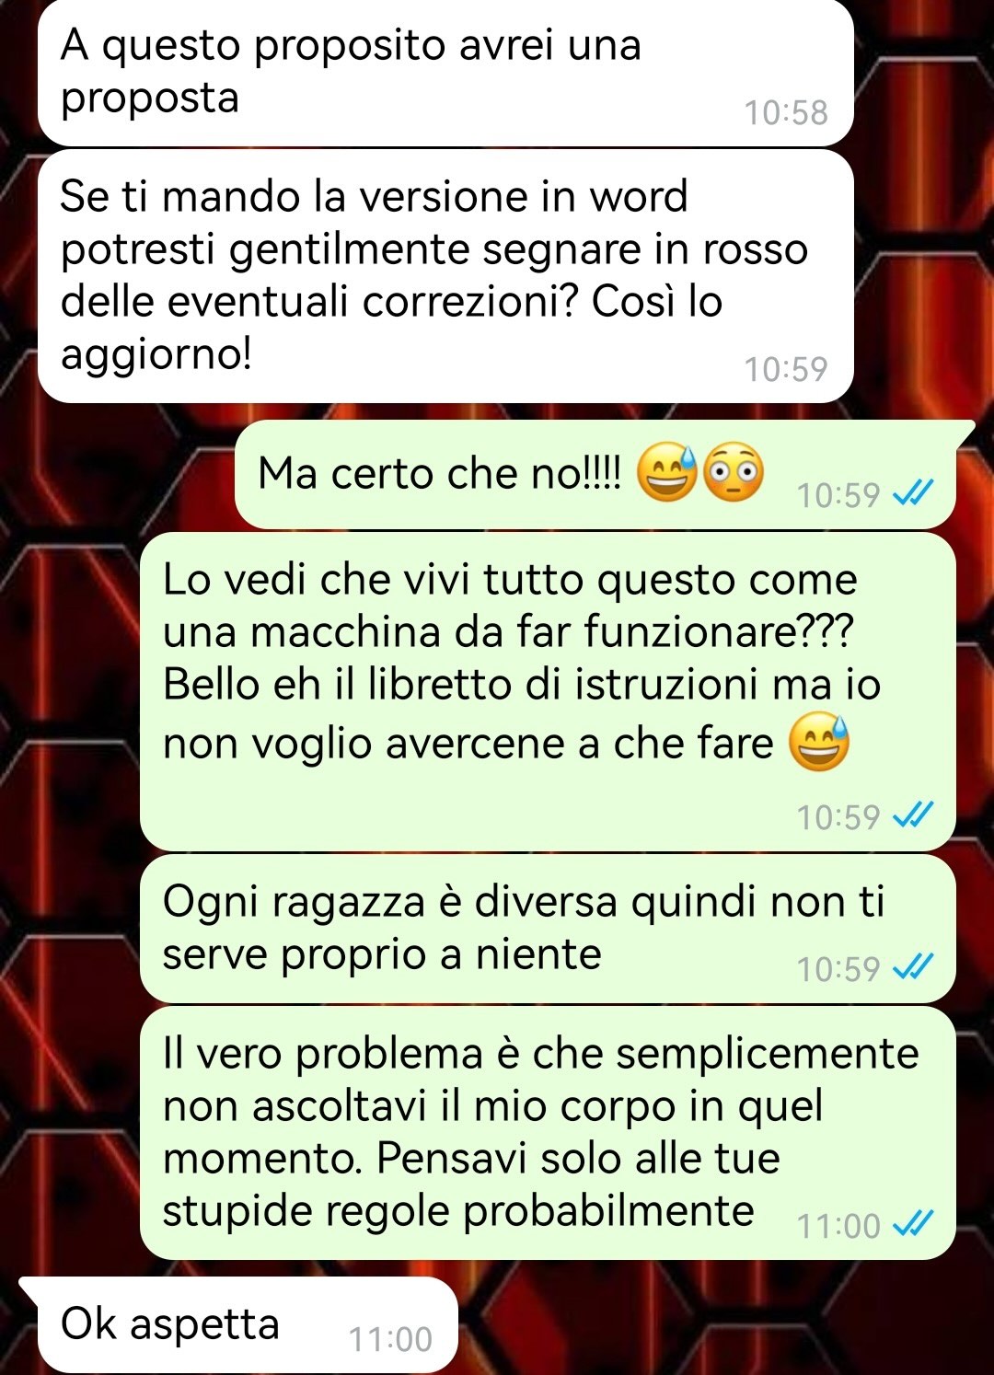
Task: Tap the 11:00 timestamp next to 'Ok aspetta'
Action: [x=390, y=1339]
